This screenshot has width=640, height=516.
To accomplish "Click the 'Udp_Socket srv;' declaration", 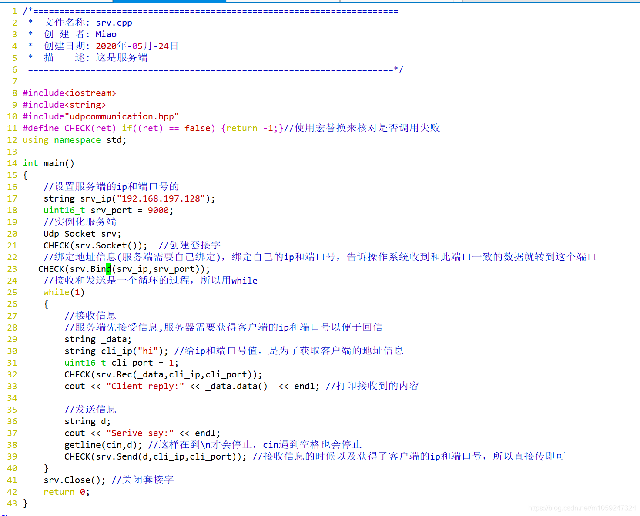I will [x=82, y=234].
